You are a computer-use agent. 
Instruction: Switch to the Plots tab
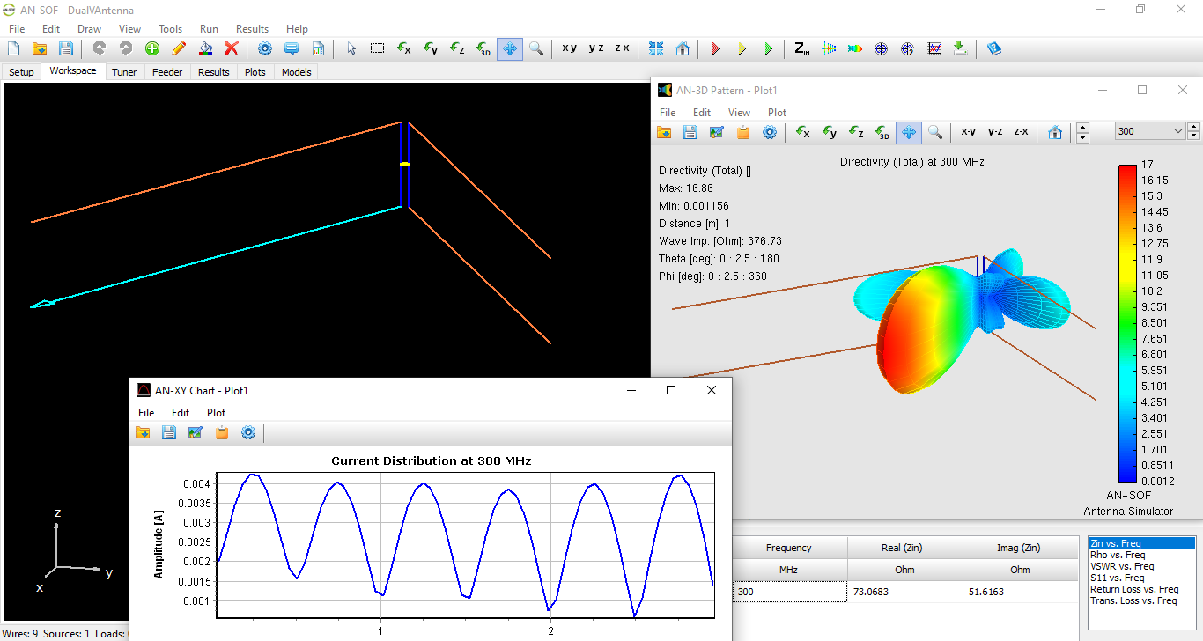point(255,72)
